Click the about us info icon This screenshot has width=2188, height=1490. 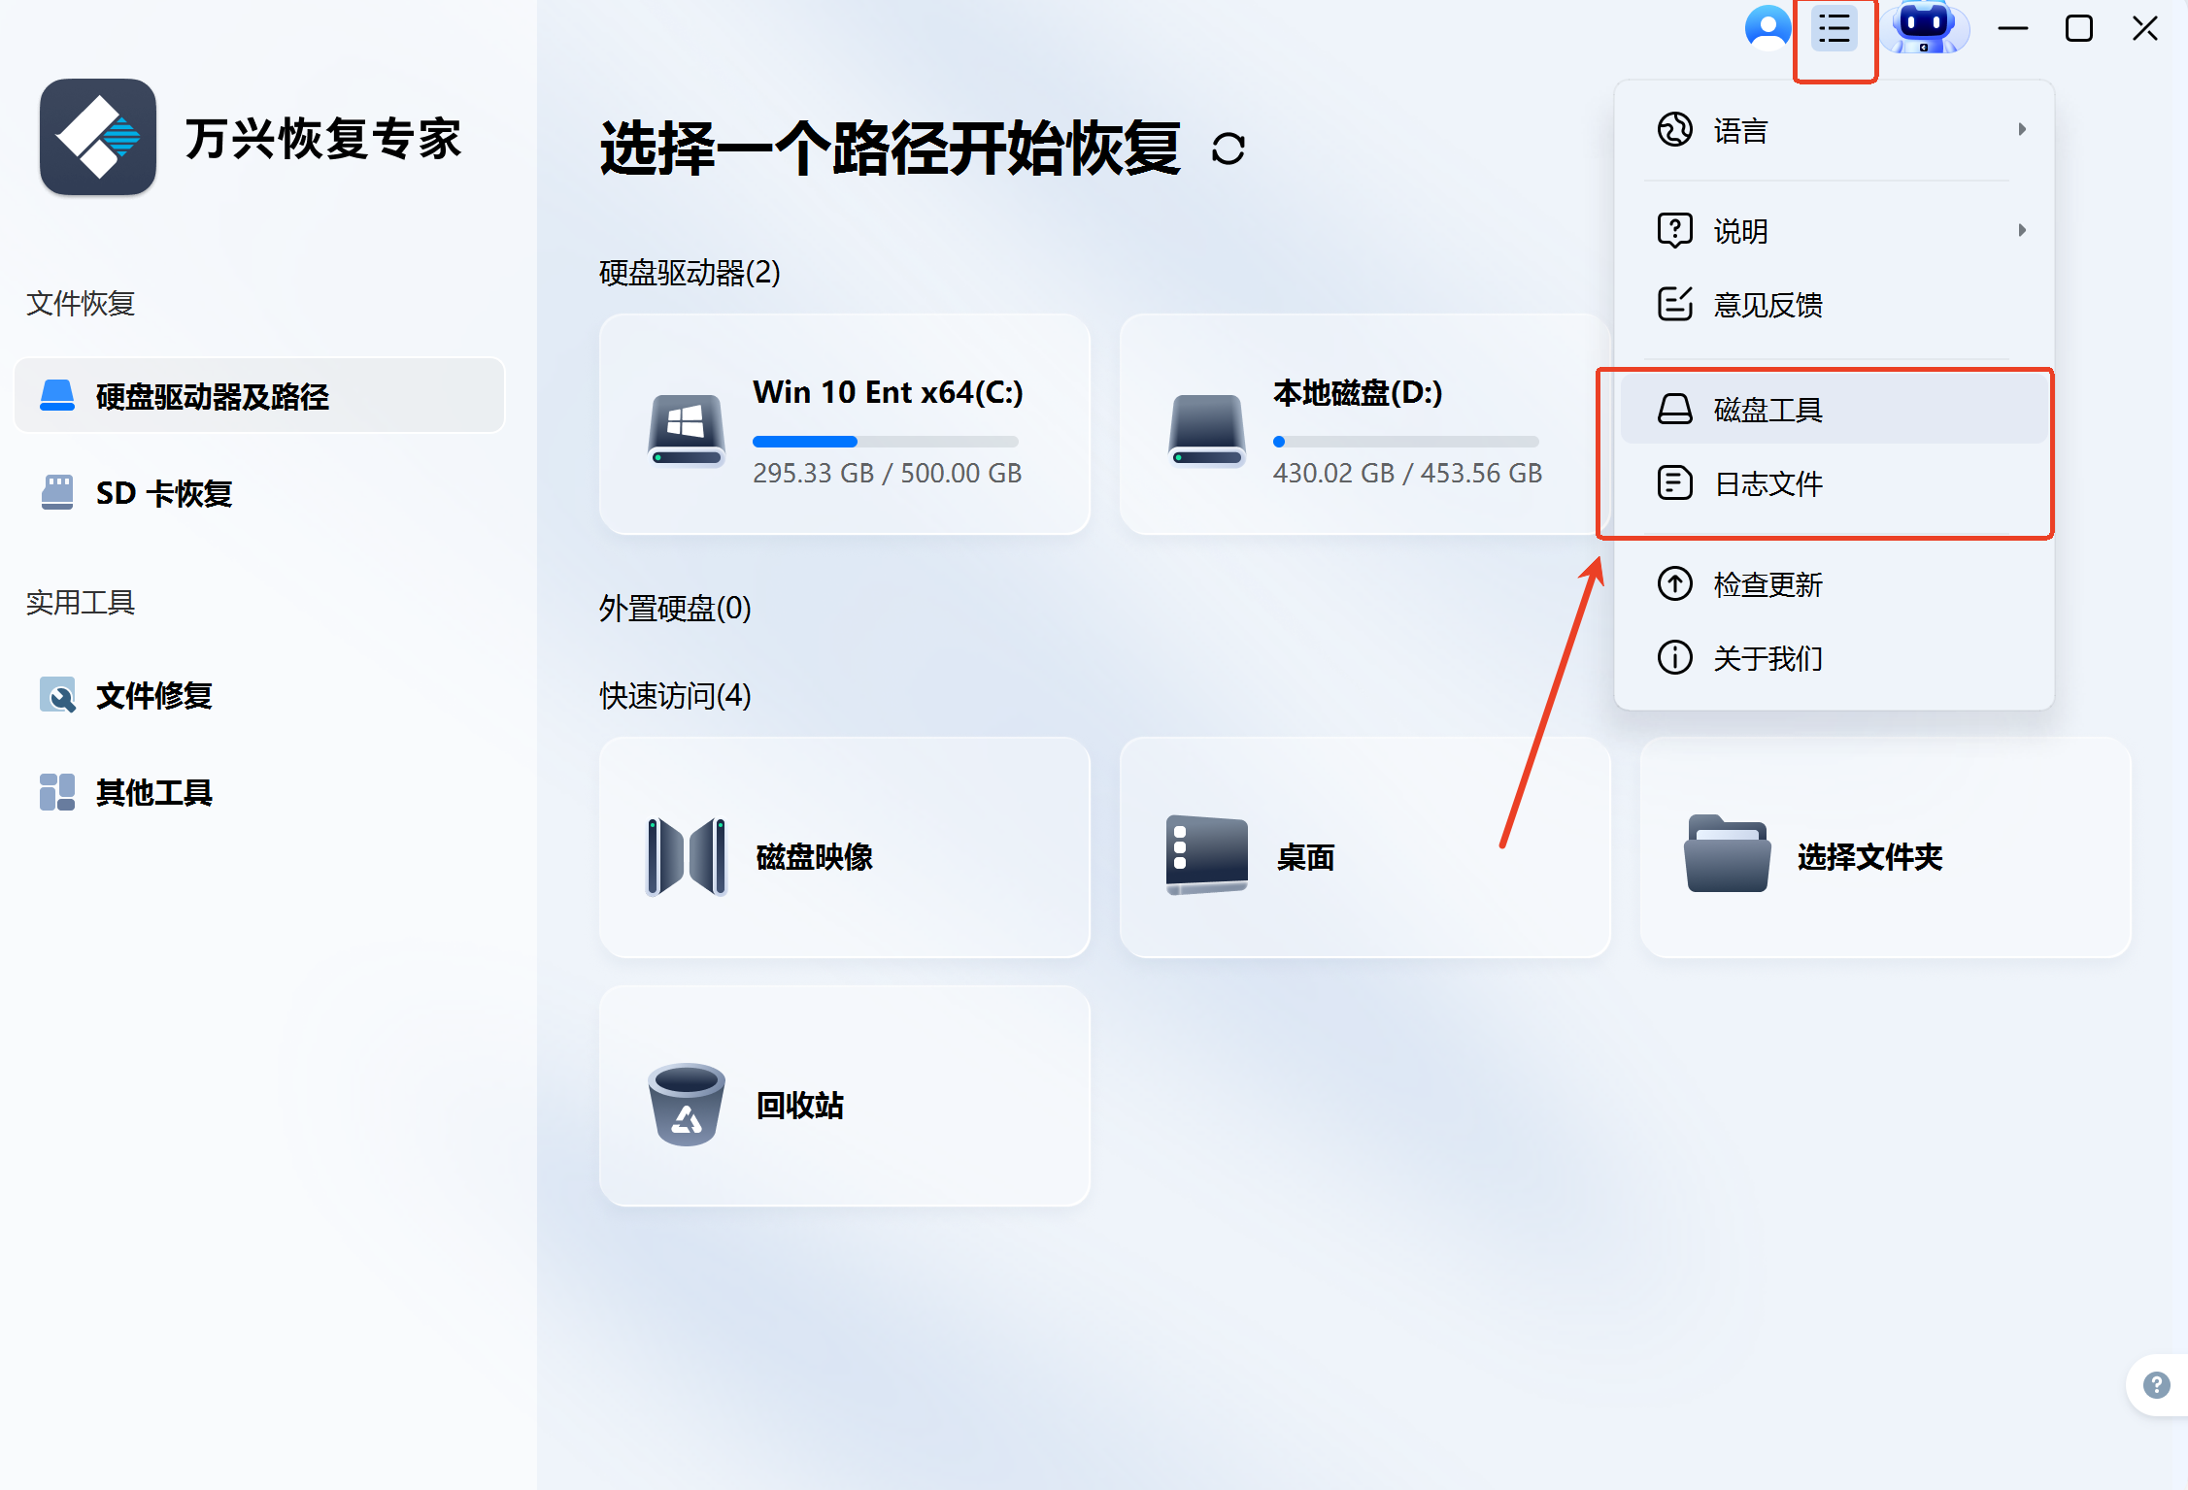pyautogui.click(x=1674, y=657)
